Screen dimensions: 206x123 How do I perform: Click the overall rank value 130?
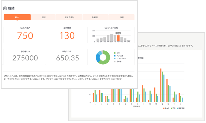[67, 36]
